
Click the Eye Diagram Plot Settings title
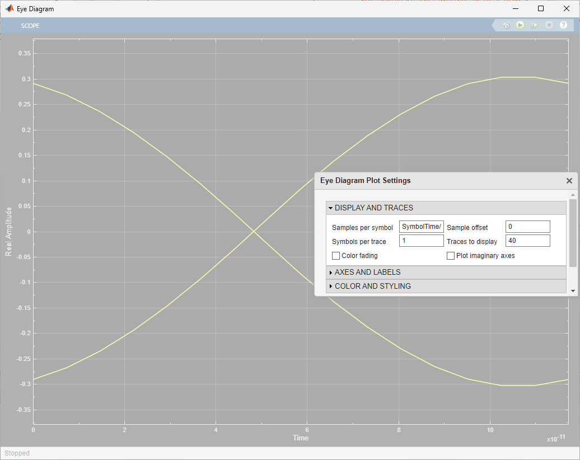[366, 180]
